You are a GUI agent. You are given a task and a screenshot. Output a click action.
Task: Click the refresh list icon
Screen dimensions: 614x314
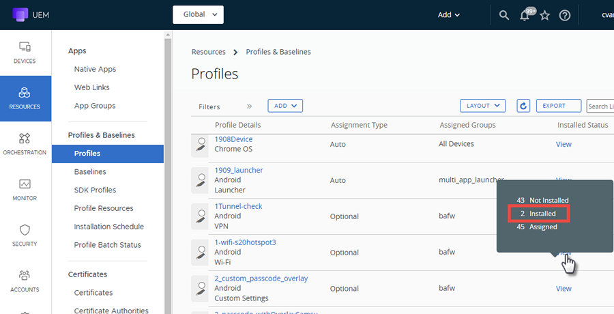pyautogui.click(x=523, y=106)
